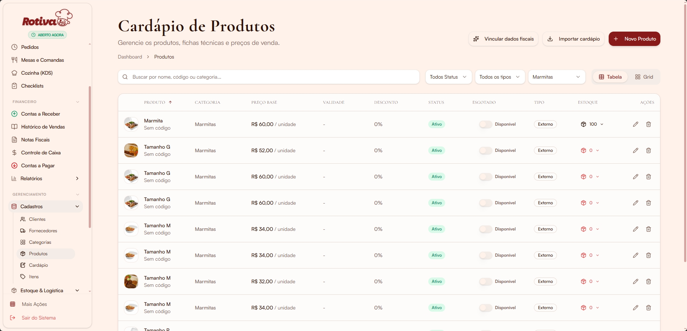Click sidebar vertical scrollbar
The image size is (687, 331).
(x=90, y=157)
